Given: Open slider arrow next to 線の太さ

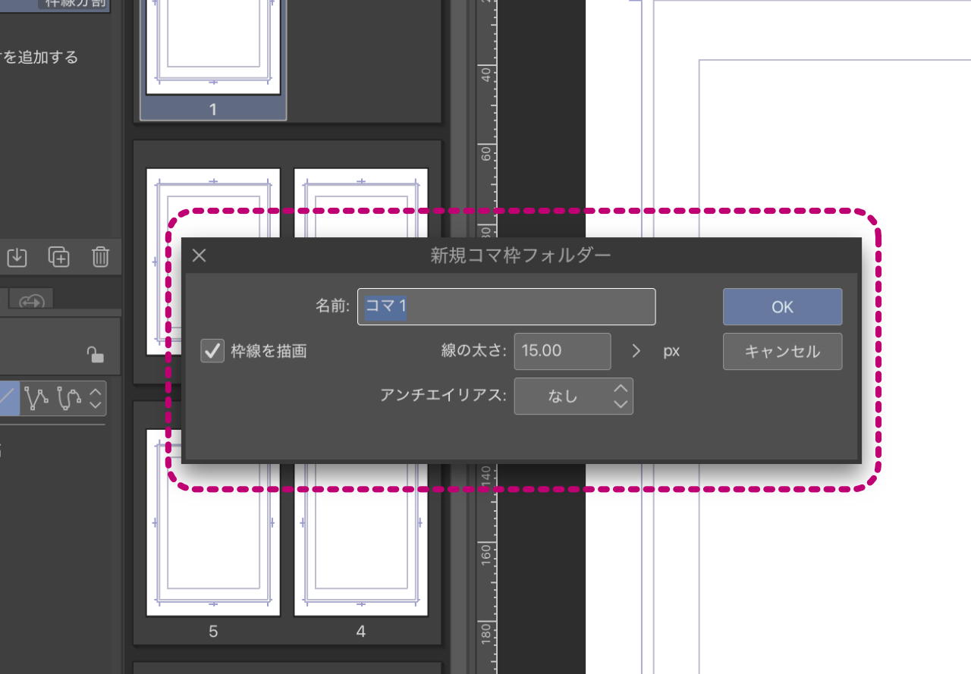Looking at the screenshot, I should [x=636, y=351].
